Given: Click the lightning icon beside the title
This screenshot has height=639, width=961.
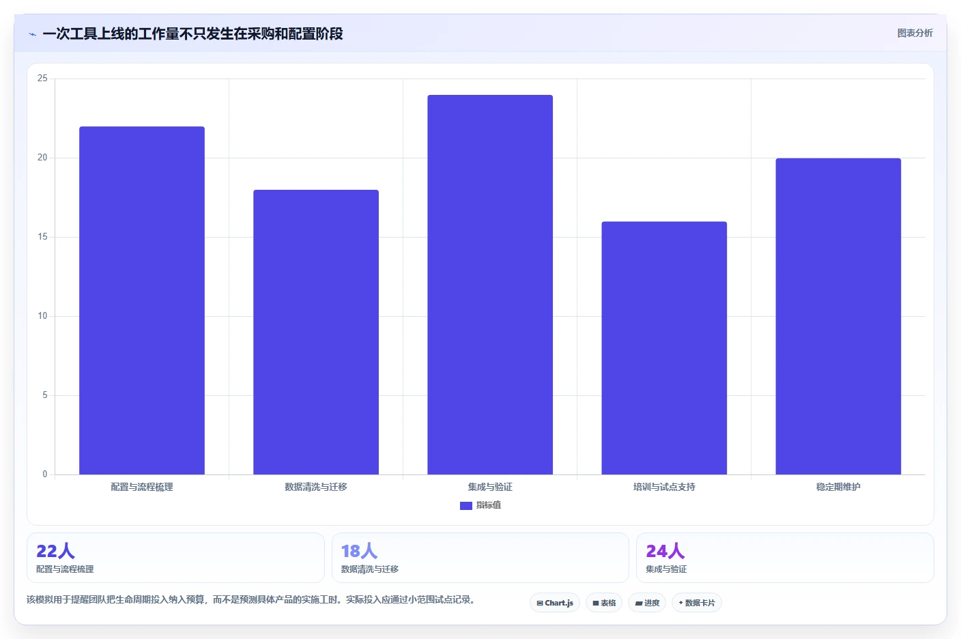Looking at the screenshot, I should pyautogui.click(x=32, y=34).
